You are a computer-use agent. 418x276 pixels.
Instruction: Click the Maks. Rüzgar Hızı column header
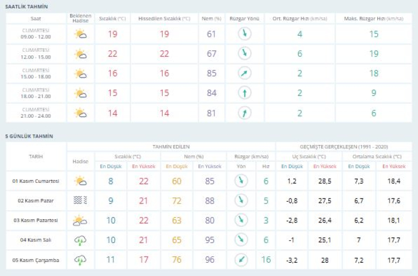pyautogui.click(x=373, y=18)
